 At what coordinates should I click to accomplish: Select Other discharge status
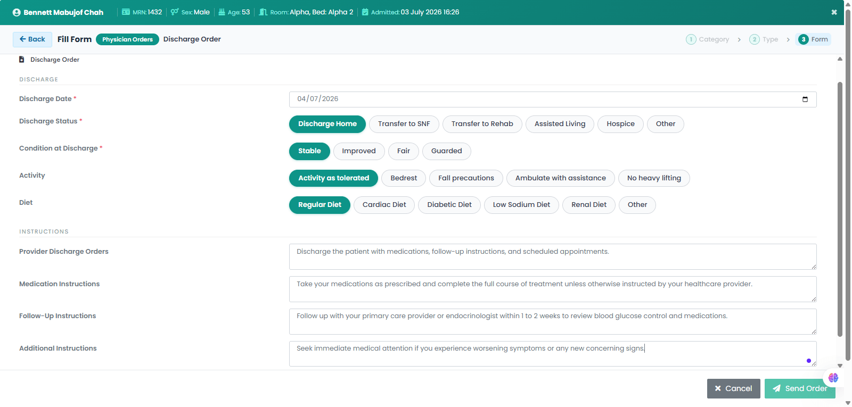666,124
